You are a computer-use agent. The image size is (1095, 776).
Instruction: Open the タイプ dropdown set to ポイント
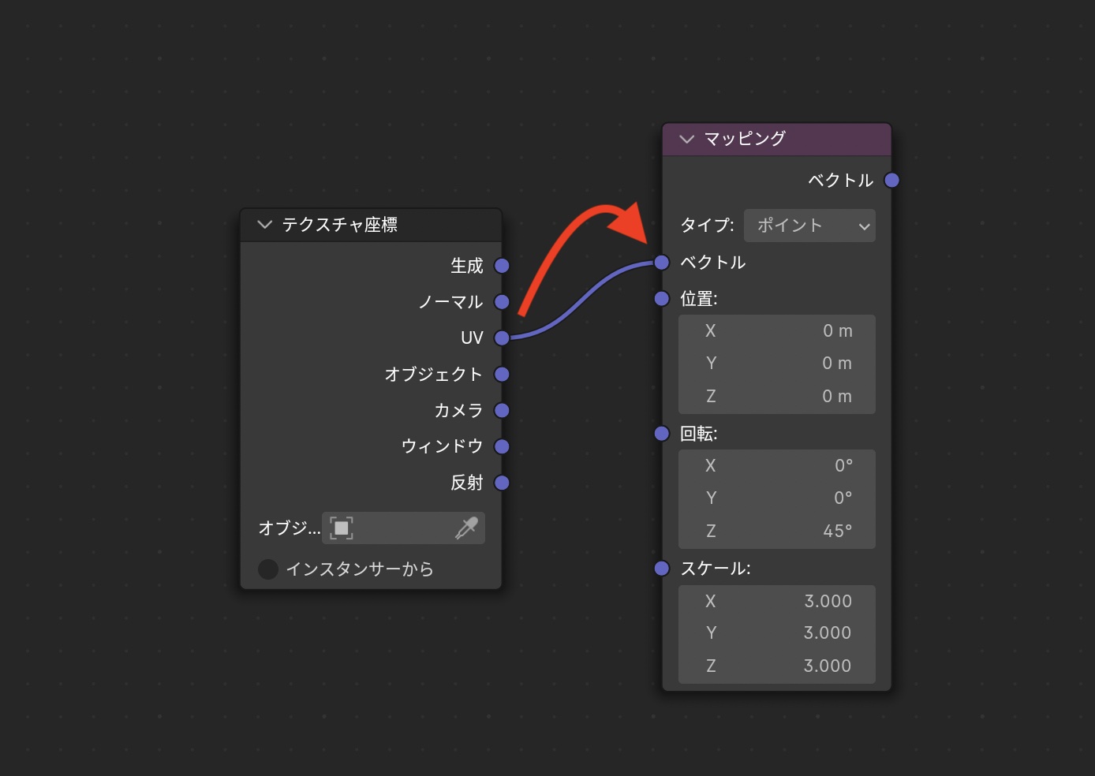(809, 226)
